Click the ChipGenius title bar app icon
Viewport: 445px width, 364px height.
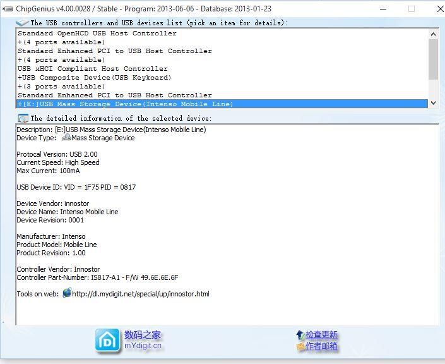pos(8,9)
